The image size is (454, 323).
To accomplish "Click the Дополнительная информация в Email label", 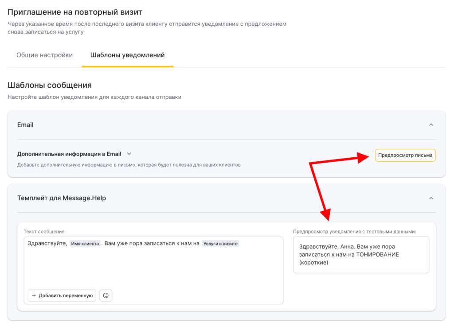I will (x=69, y=154).
